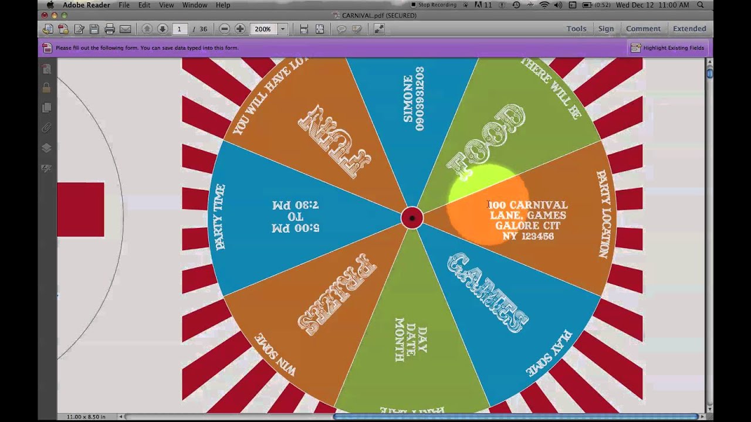
Task: Click the fit one full page icon
Action: (320, 29)
